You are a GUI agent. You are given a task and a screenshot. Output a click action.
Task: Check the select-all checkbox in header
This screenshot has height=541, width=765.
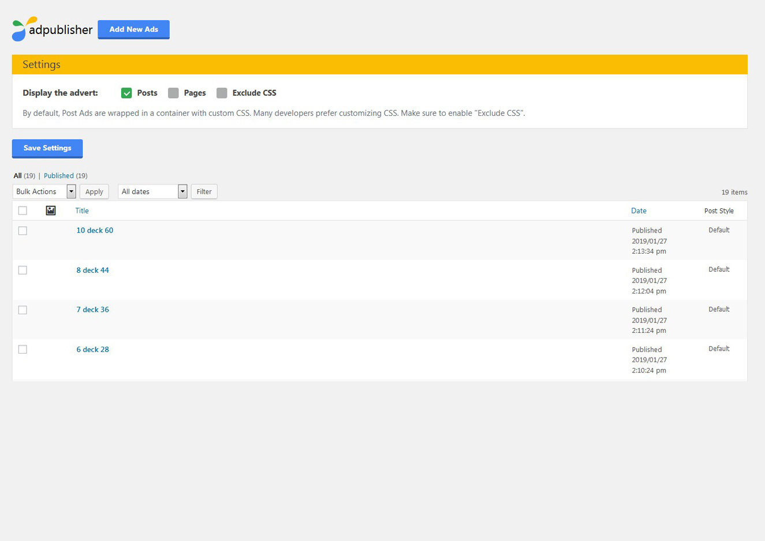tap(23, 211)
